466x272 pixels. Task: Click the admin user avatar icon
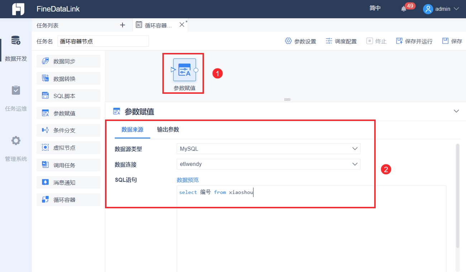coord(428,9)
